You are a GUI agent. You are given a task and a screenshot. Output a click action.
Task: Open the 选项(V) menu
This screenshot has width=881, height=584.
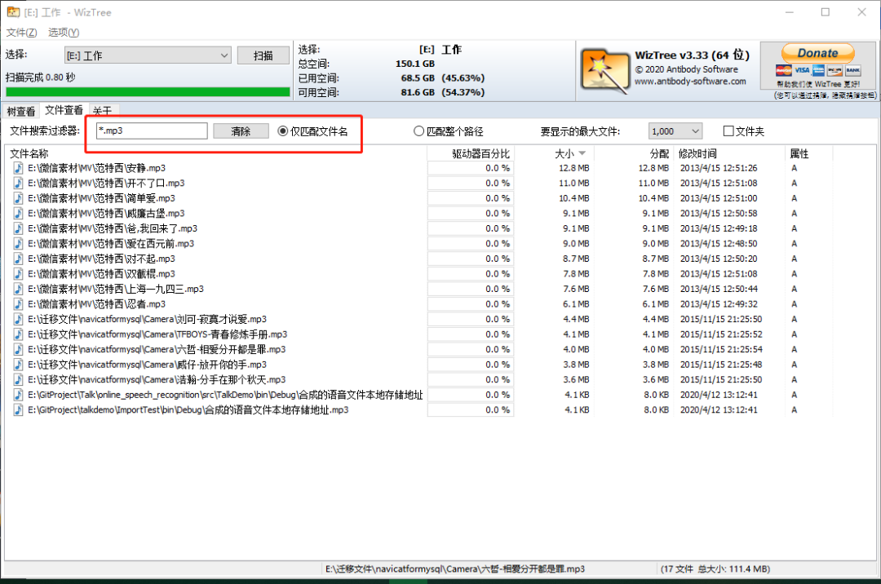coord(64,33)
